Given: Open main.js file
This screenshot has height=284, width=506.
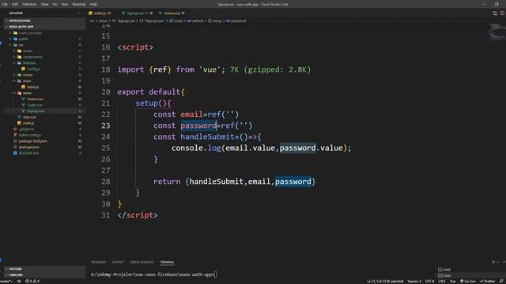Looking at the screenshot, I should pos(28,123).
